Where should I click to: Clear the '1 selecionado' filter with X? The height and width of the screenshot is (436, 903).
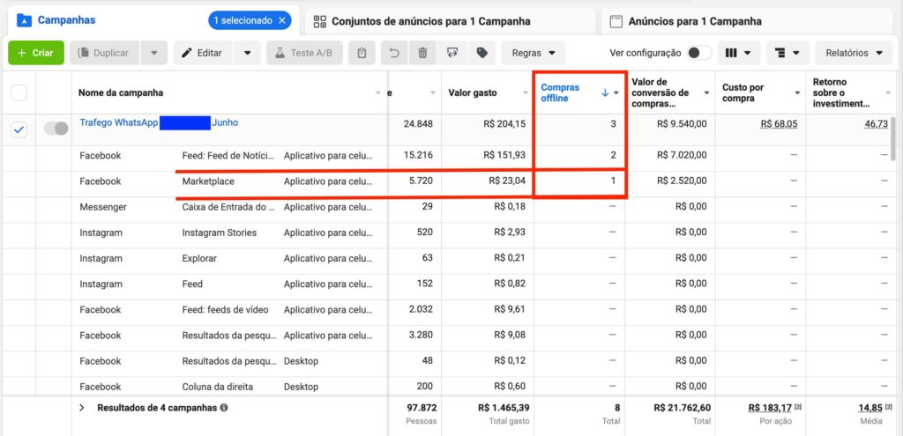(x=281, y=20)
